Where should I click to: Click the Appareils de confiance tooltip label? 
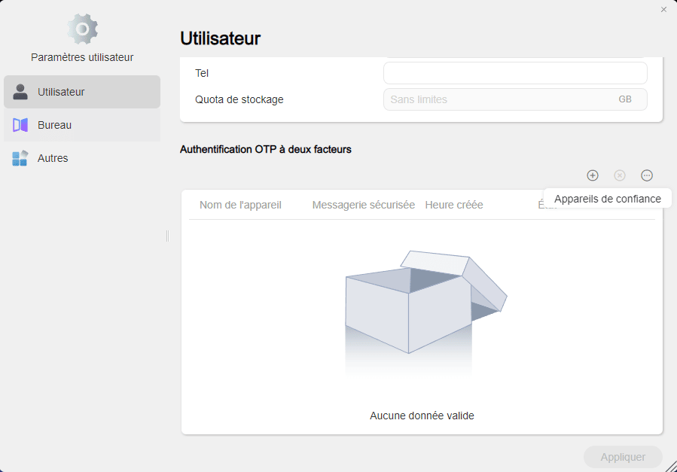tap(608, 199)
